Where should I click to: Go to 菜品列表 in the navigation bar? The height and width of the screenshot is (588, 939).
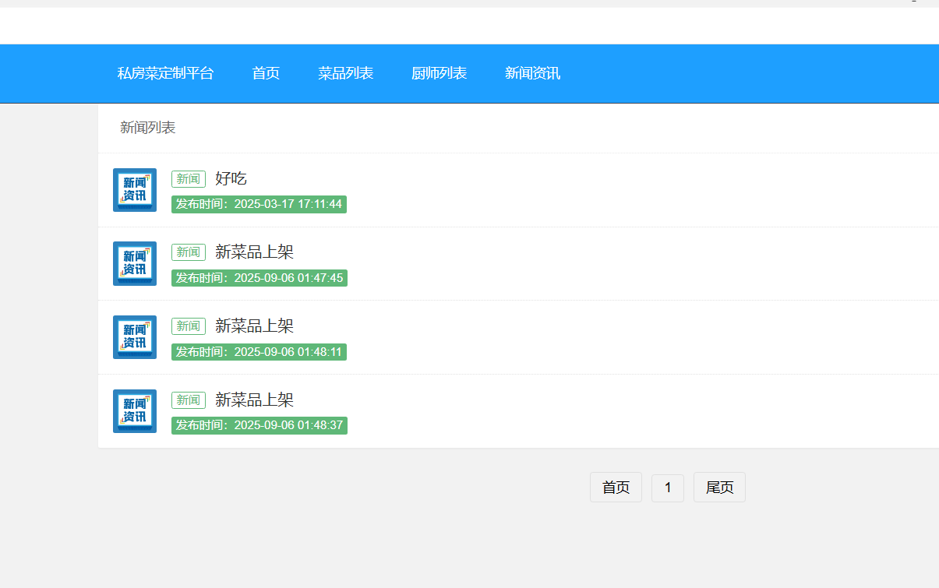pos(345,73)
